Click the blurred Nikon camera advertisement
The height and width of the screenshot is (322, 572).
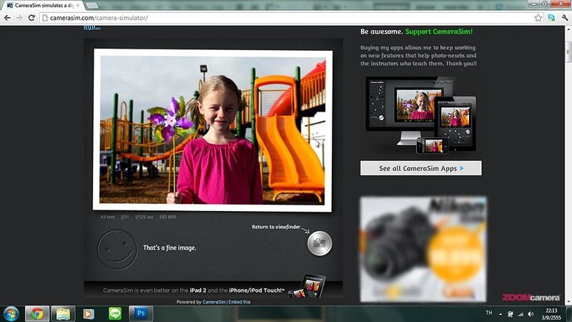(x=423, y=249)
